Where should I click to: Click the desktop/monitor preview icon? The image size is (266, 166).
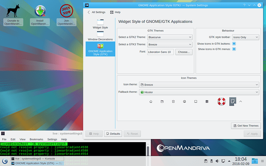coord(195,102)
